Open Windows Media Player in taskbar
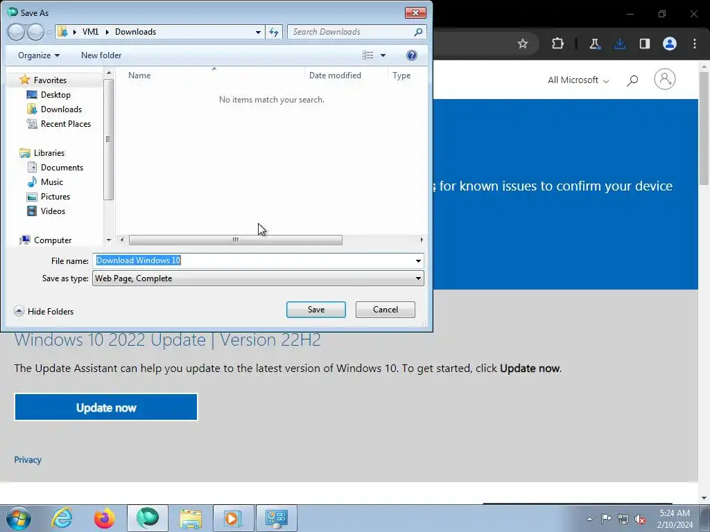710x532 pixels. coord(233,518)
